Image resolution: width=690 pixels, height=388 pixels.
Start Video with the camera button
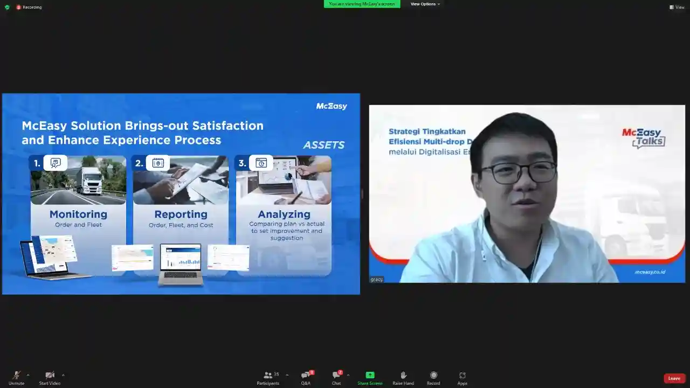[50, 378]
